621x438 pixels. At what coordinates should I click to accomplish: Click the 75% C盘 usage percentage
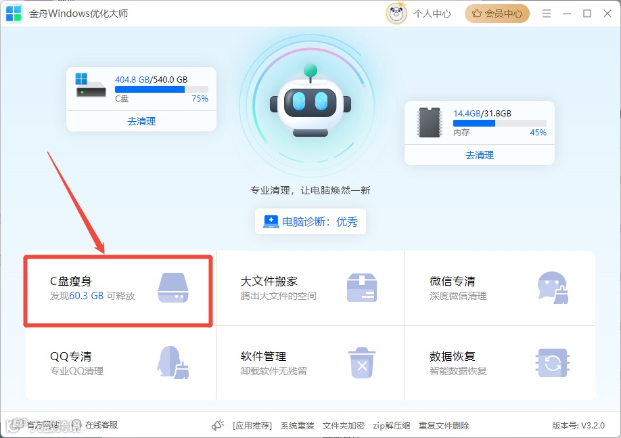(x=200, y=99)
